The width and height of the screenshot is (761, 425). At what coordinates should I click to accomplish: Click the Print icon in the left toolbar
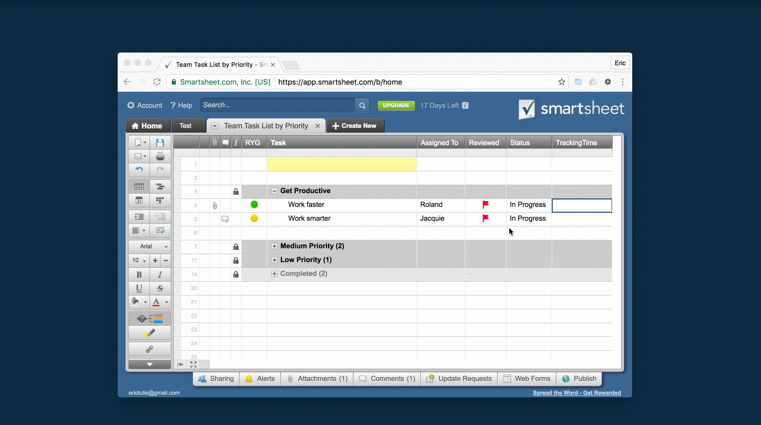coord(160,157)
